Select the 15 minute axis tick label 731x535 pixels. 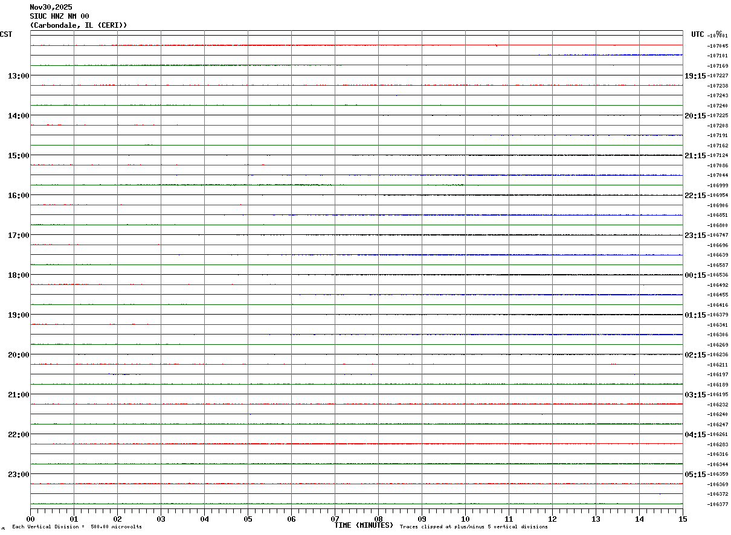[683, 519]
